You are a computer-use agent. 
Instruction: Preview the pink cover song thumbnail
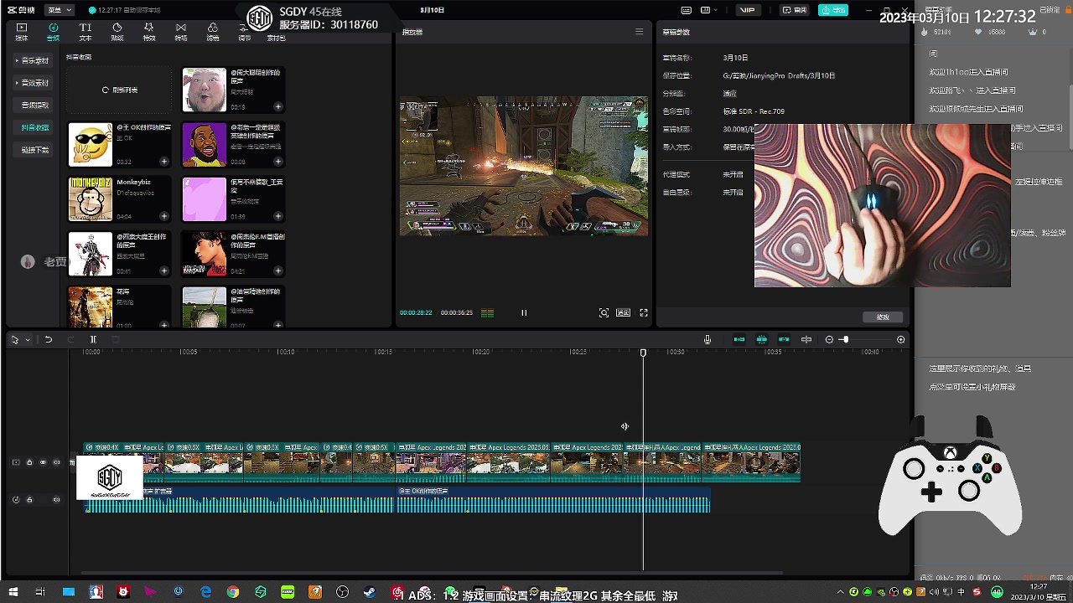[204, 199]
